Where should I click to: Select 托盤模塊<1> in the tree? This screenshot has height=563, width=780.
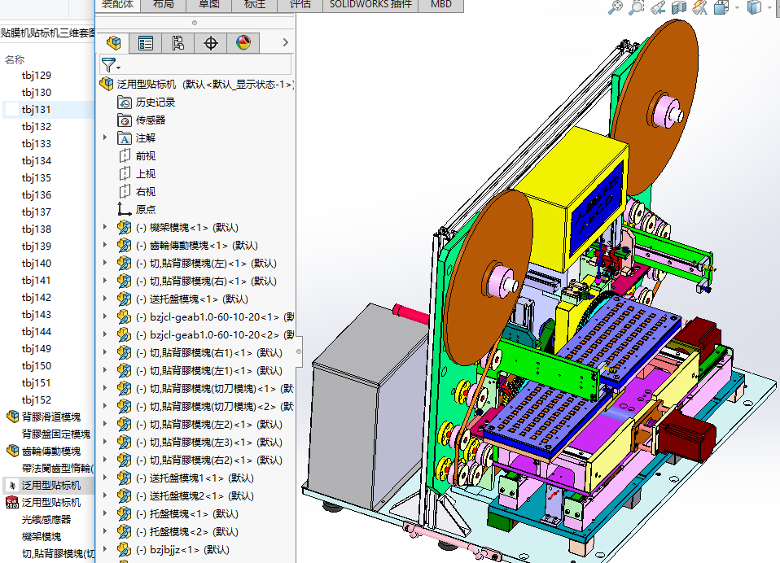187,514
